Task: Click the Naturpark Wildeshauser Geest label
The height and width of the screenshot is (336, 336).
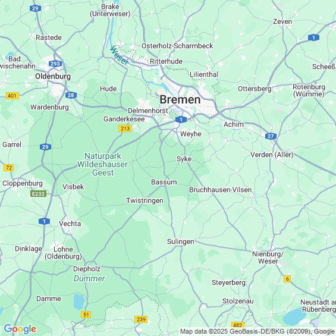Action: coord(103,164)
